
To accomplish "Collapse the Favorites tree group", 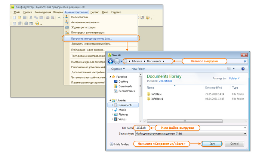I will [x=109, y=77].
